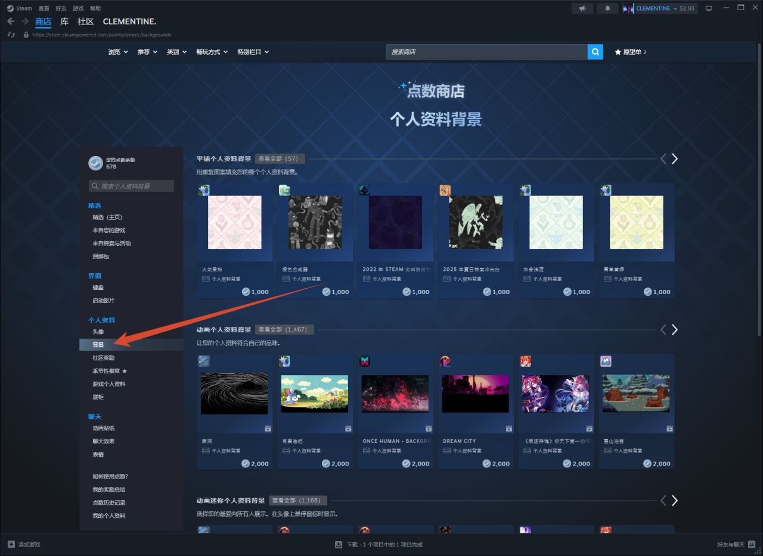763x556 pixels.
Task: Click the game icon on the 2022 年 STEAM card
Action: coord(365,190)
